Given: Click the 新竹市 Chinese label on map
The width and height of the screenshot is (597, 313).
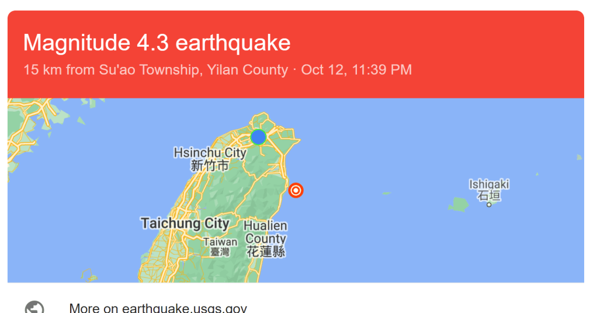Looking at the screenshot, I should point(210,166).
